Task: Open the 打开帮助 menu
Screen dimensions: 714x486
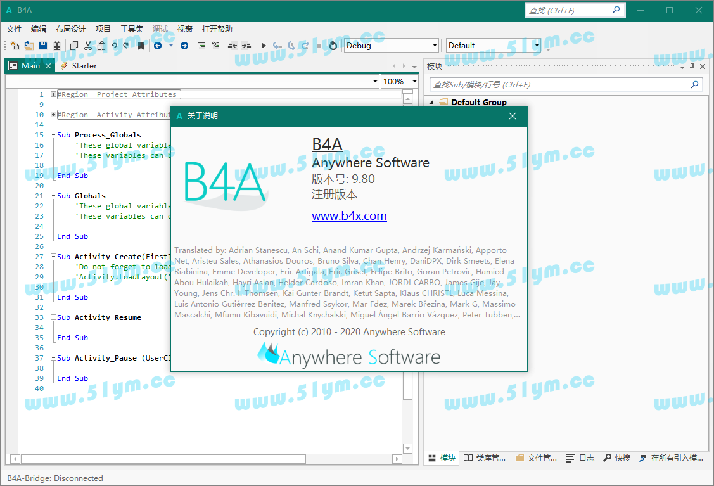Action: (x=217, y=29)
